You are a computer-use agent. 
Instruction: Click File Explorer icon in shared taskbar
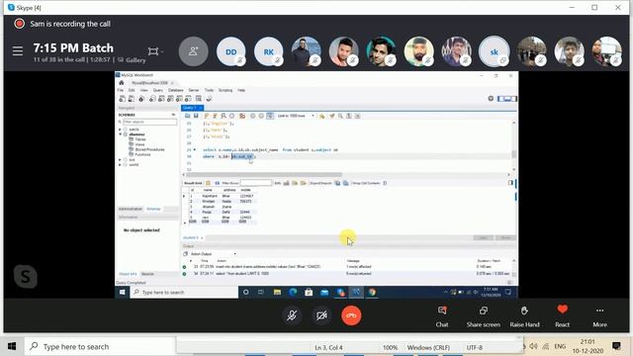coord(277,293)
